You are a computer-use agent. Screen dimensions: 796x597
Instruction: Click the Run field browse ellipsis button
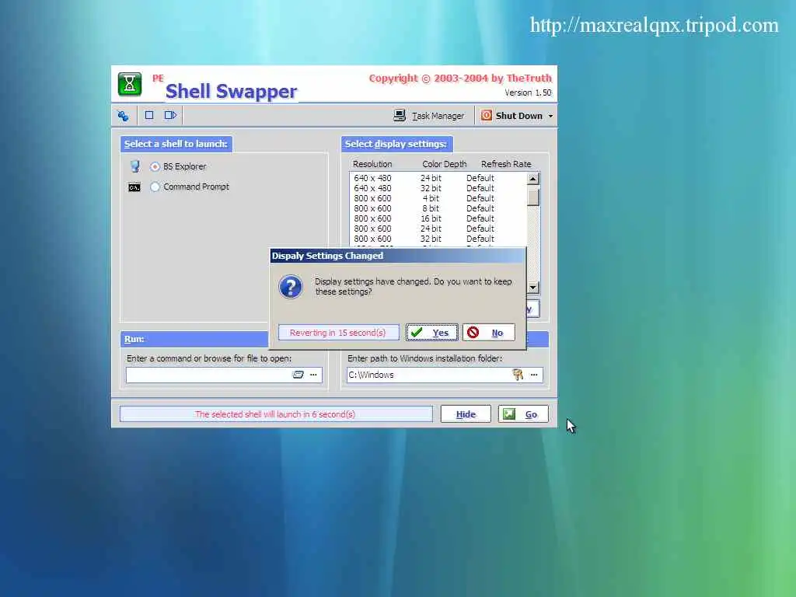point(313,375)
